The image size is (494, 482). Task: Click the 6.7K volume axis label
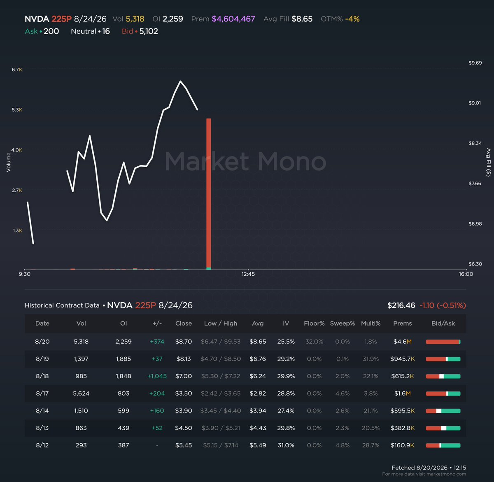[x=17, y=70]
